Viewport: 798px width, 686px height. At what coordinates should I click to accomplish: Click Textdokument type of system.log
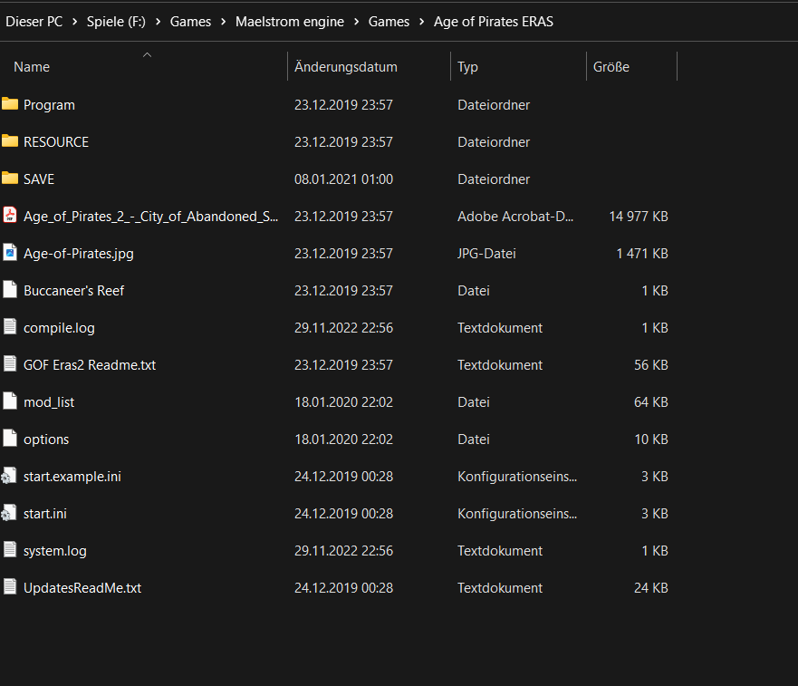500,551
